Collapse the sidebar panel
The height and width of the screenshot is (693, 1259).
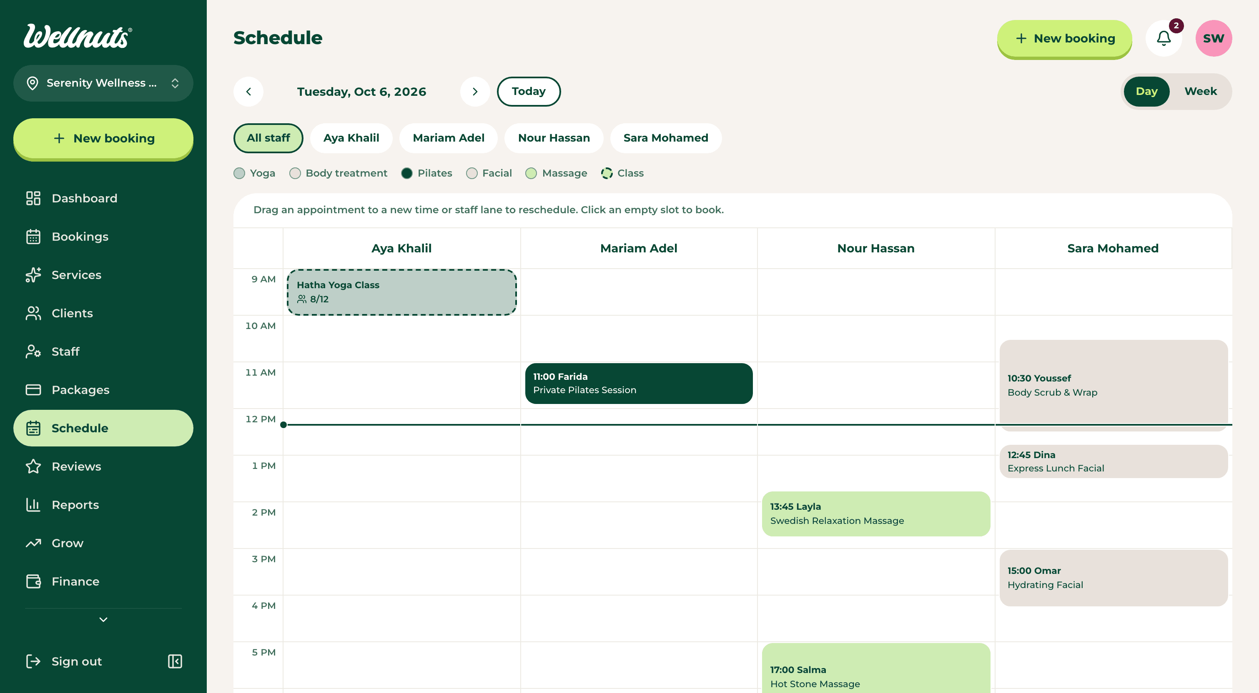175,661
